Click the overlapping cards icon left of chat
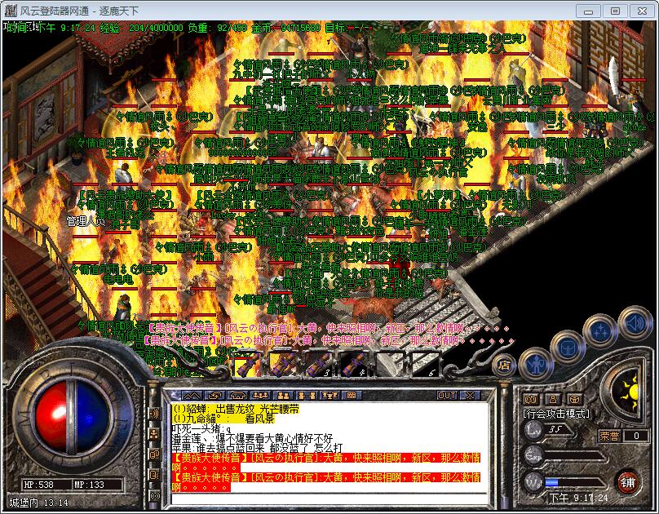The image size is (659, 514). 154,454
